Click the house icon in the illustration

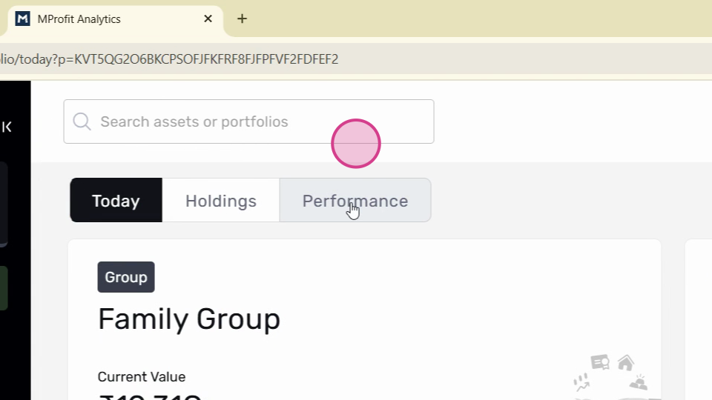coord(626,363)
